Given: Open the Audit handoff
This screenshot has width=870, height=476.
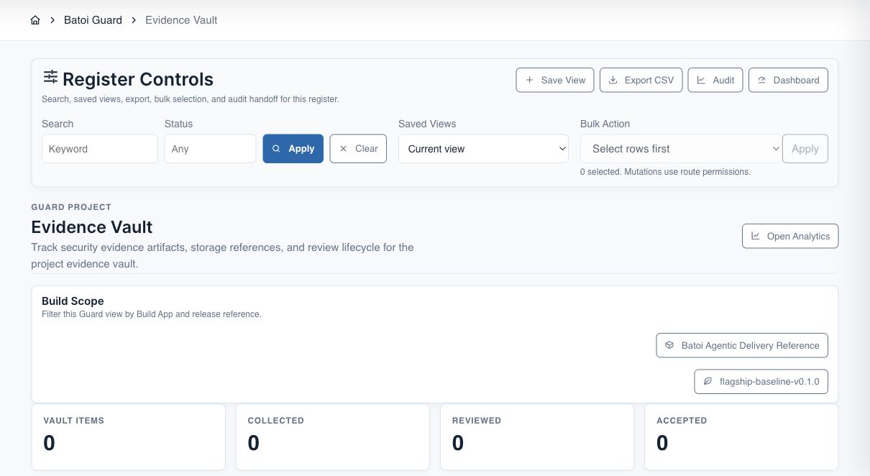Looking at the screenshot, I should coord(715,80).
